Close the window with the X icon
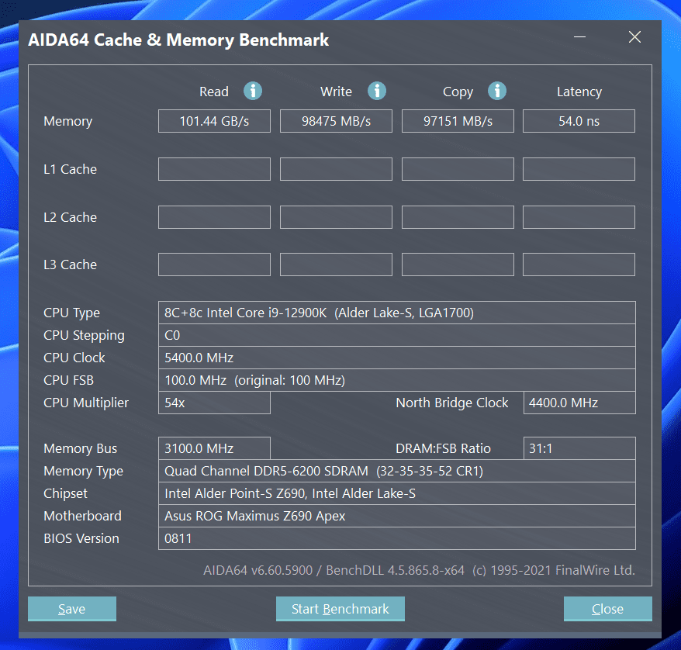The width and height of the screenshot is (681, 650). 635,37
